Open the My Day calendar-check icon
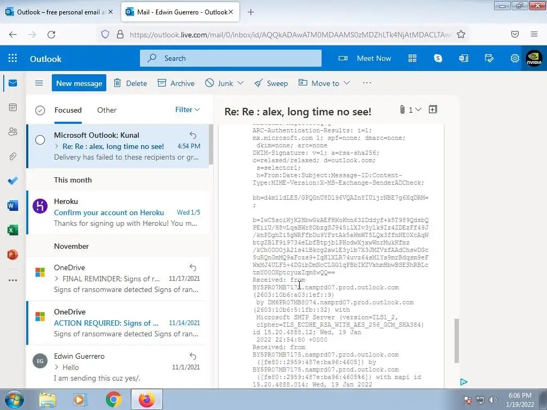 489,59
